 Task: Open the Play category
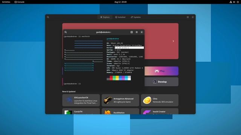coord(162,71)
